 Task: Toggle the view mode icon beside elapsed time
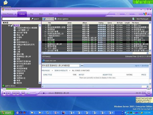tap(143, 93)
